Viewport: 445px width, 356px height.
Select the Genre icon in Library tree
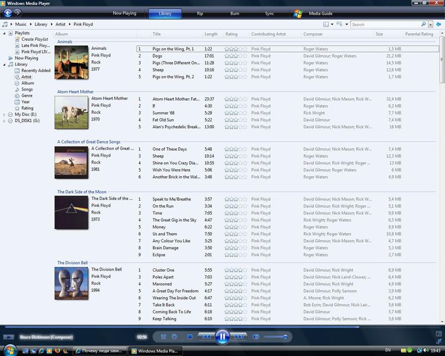coord(17,96)
